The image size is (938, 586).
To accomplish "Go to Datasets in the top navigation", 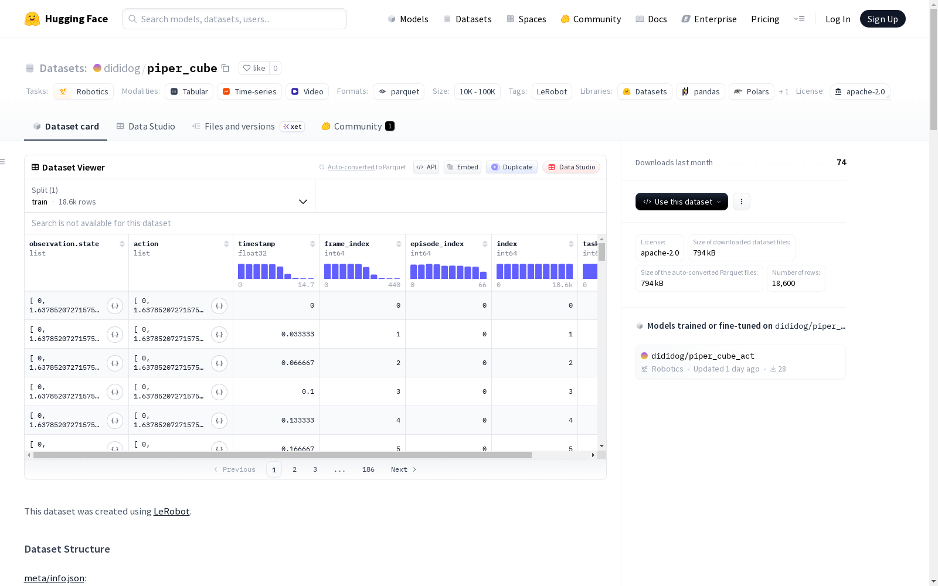I will 467,19.
